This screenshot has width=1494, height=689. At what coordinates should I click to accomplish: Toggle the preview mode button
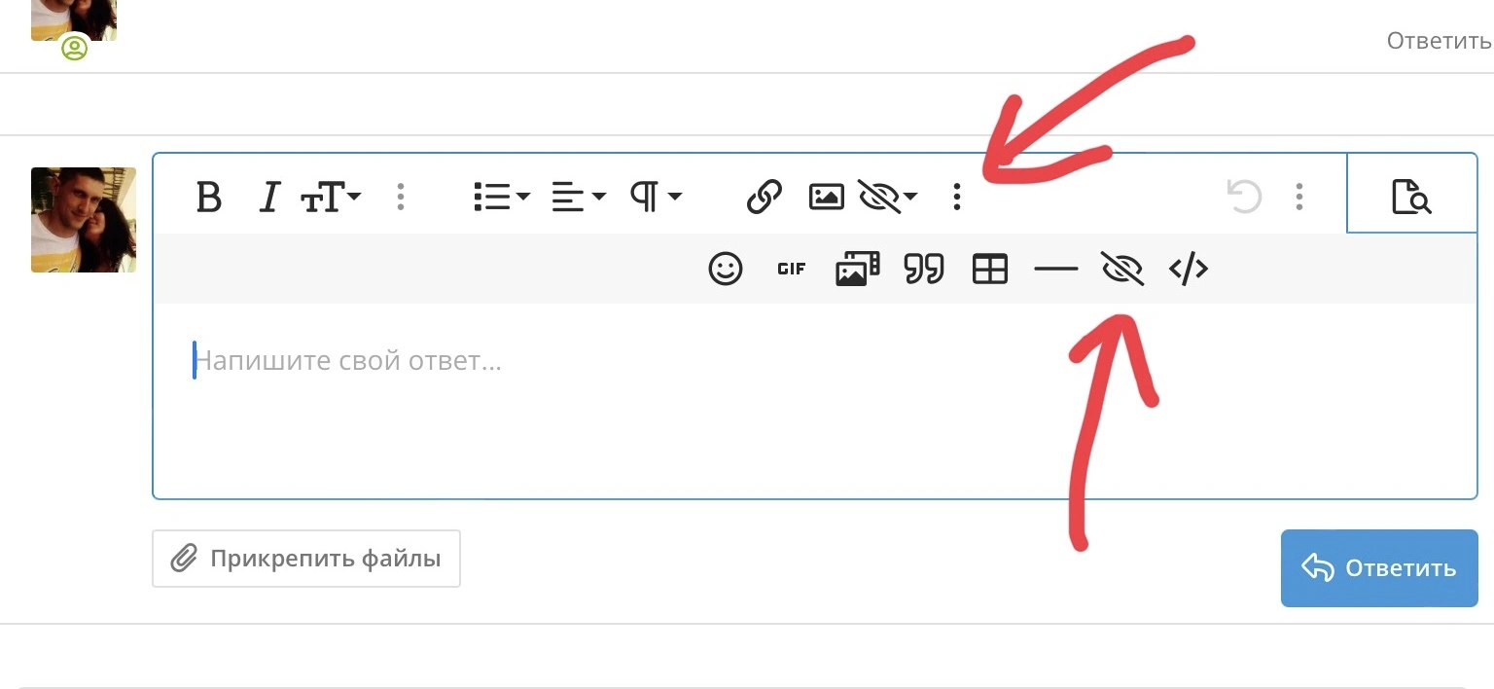click(1411, 198)
